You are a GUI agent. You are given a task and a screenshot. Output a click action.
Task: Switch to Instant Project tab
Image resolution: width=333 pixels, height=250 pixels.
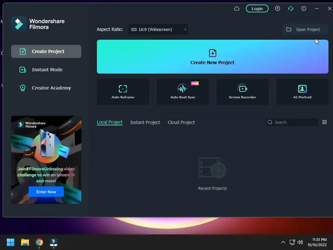pyautogui.click(x=145, y=122)
